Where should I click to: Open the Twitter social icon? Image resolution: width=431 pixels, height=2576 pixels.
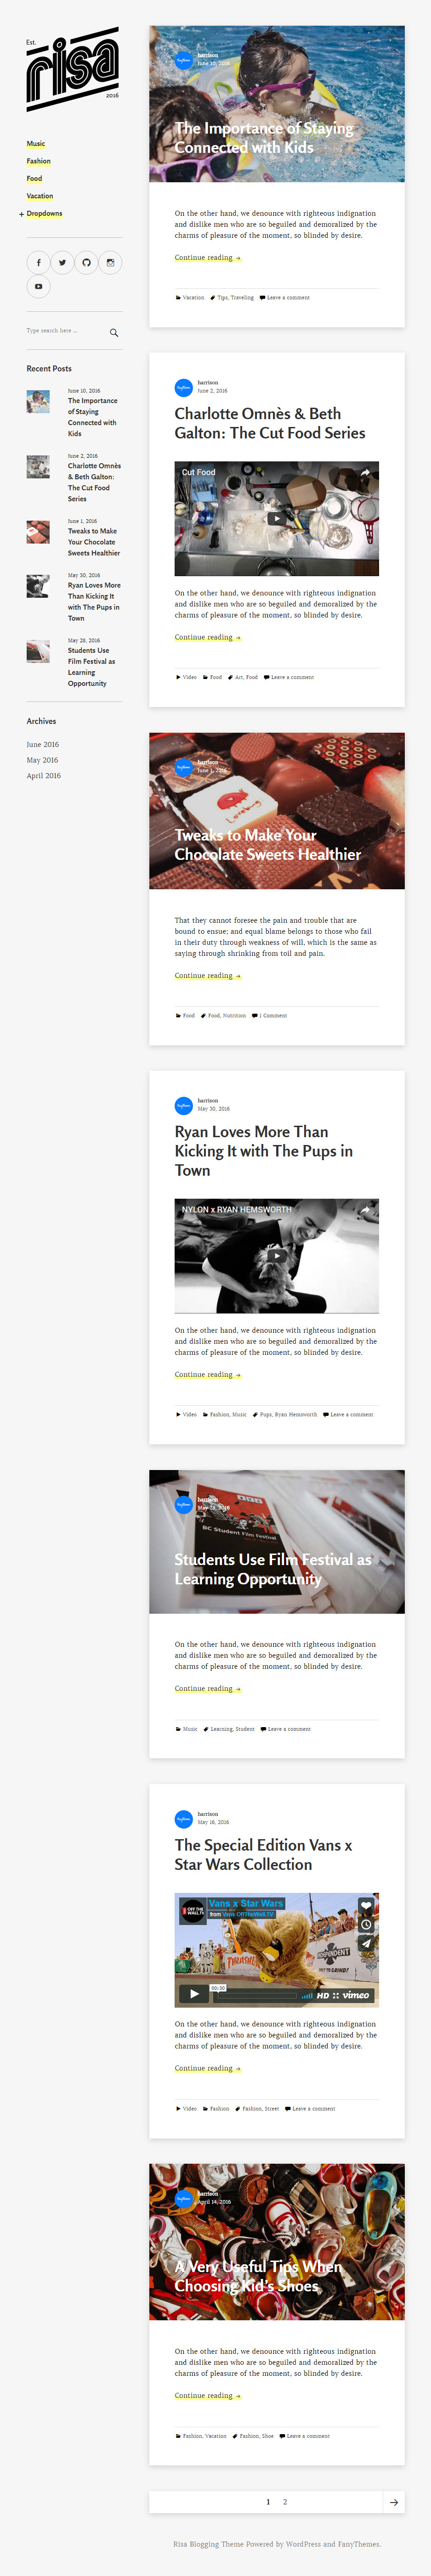[x=63, y=263]
